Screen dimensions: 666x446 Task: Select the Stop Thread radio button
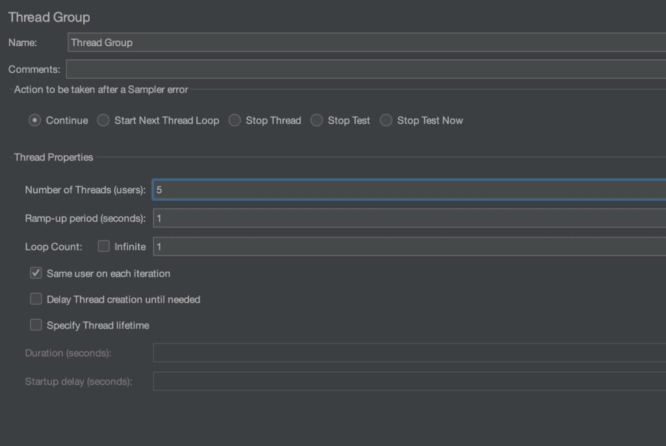[x=234, y=120]
